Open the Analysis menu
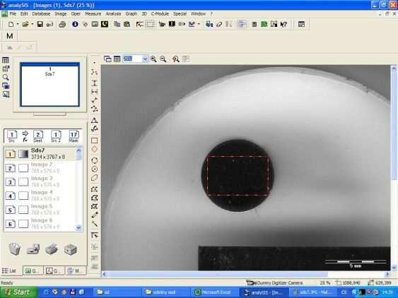Screen dimensions: 398x298 pyautogui.click(x=113, y=14)
